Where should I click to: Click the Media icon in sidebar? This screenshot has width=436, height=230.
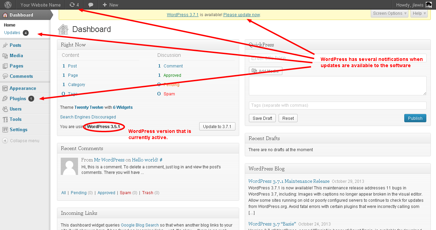(x=5, y=55)
